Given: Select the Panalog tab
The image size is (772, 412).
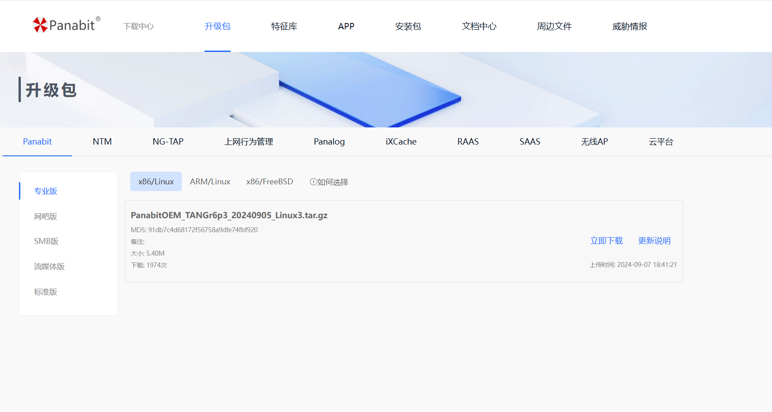Looking at the screenshot, I should point(329,141).
